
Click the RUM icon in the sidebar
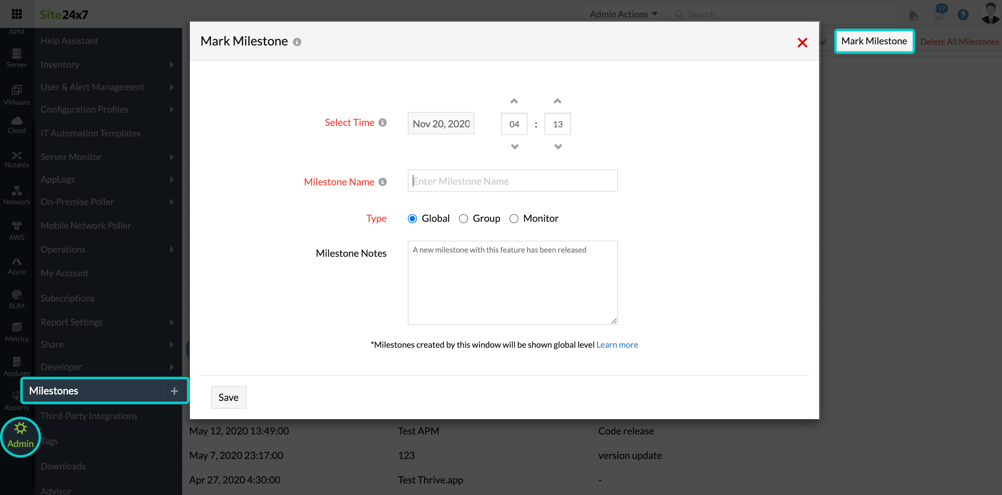[16, 295]
